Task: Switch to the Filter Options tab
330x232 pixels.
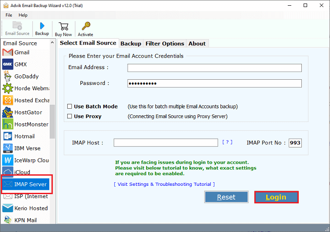Action: click(165, 44)
